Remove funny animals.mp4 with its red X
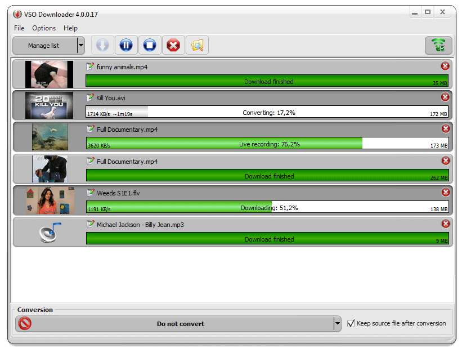462x352 pixels. tap(445, 66)
